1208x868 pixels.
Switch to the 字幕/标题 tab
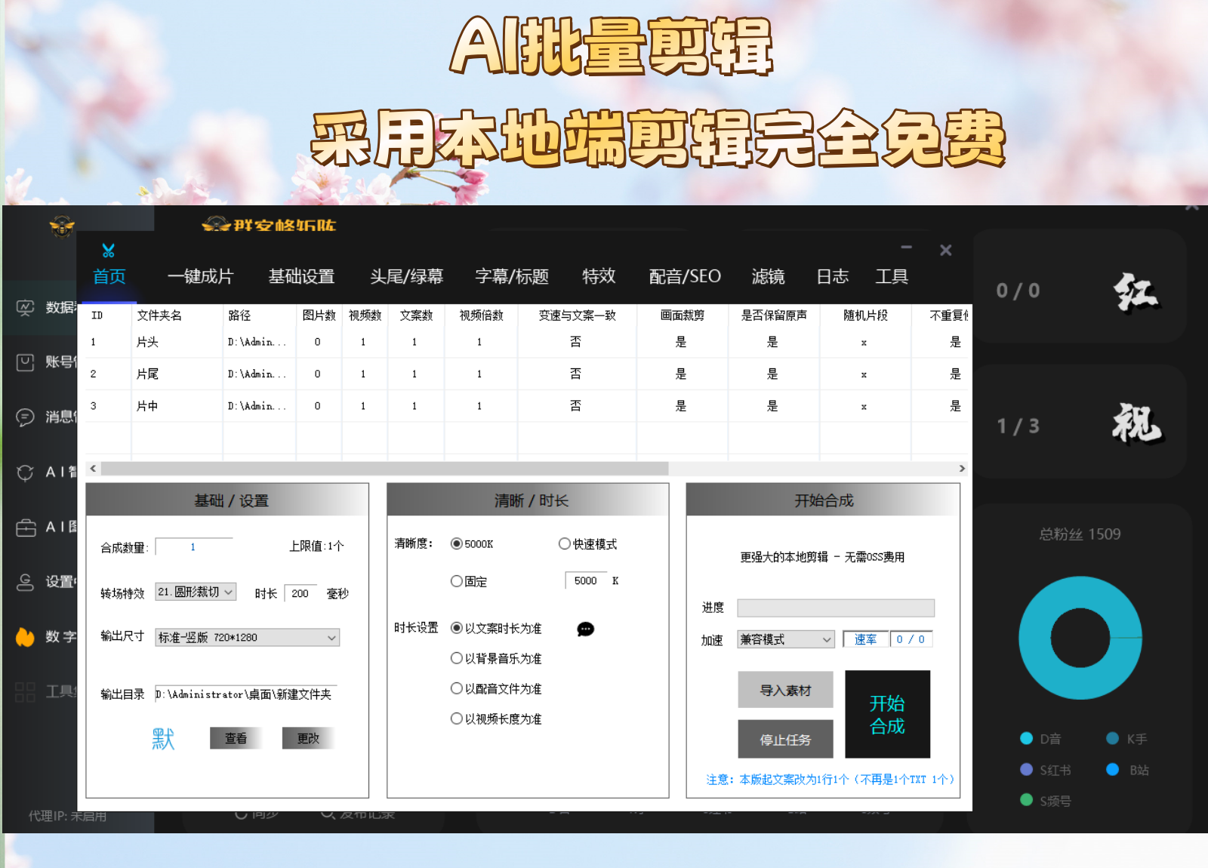(x=512, y=276)
